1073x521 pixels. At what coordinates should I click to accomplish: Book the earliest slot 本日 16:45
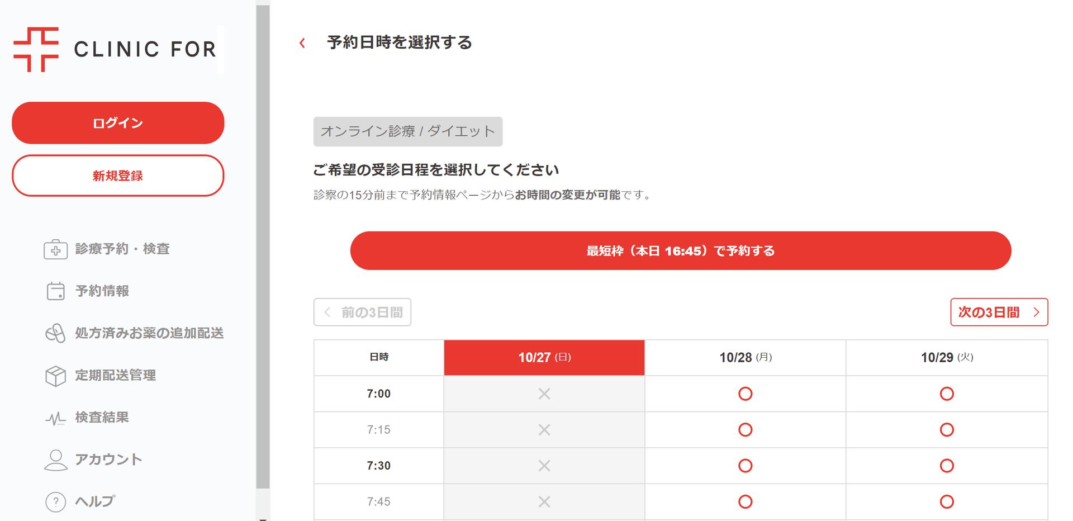point(680,251)
